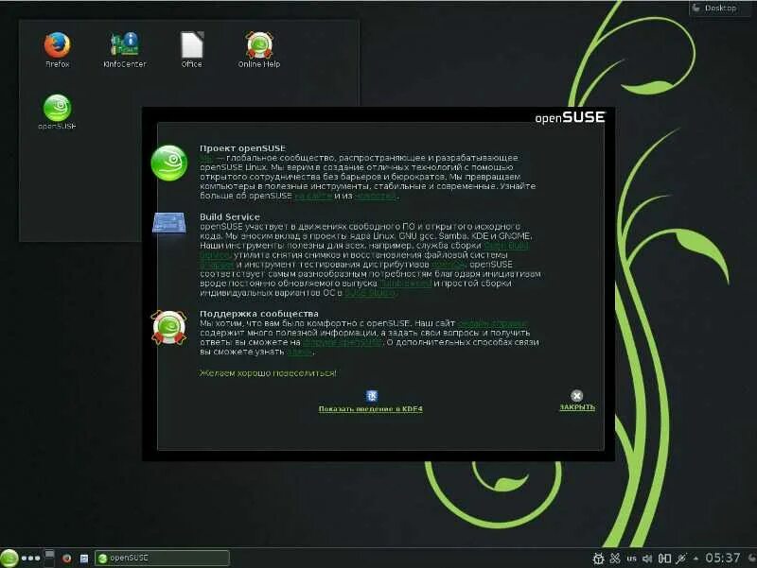
Task: Activate the openSUSE task in the taskbar
Action: click(162, 558)
